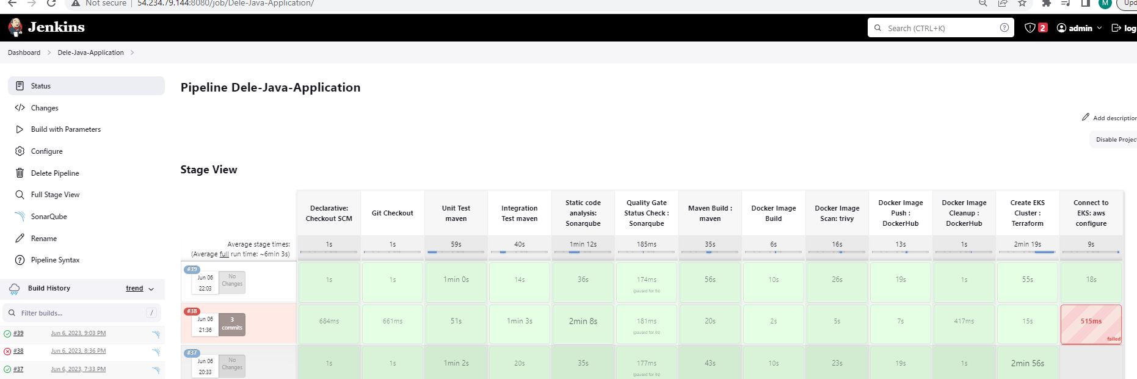Click the 174ms Quality Gate cell for #39

[x=647, y=282]
